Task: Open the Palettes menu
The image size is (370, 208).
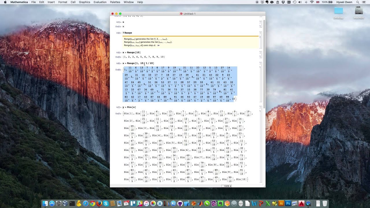Action: 115,2
